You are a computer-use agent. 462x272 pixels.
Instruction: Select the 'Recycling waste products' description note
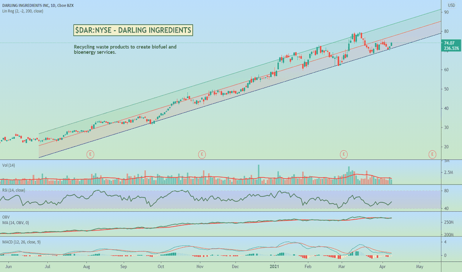click(125, 49)
